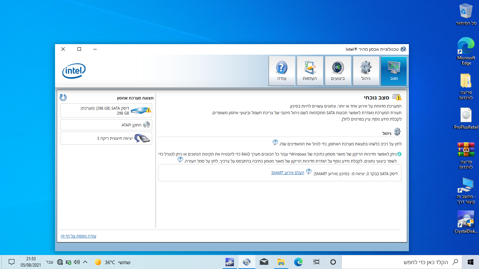Open the עזרה (Help) tab
This screenshot has width=479, height=269.
pos(282,71)
